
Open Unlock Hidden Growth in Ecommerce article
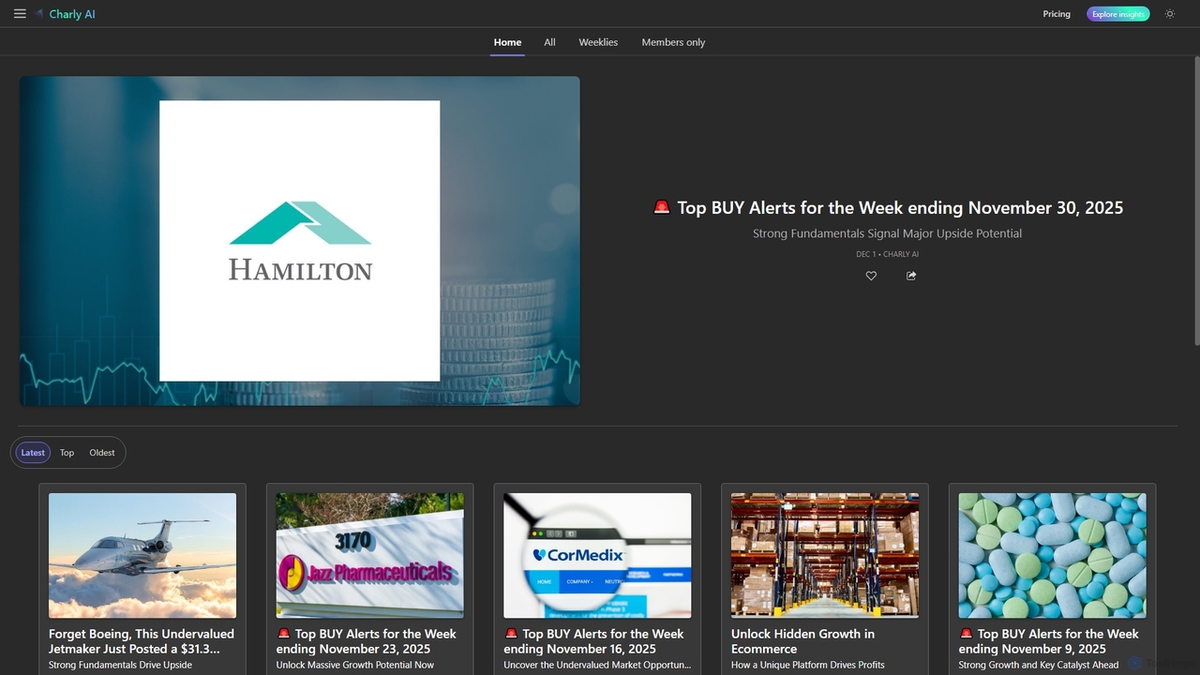tap(802, 641)
